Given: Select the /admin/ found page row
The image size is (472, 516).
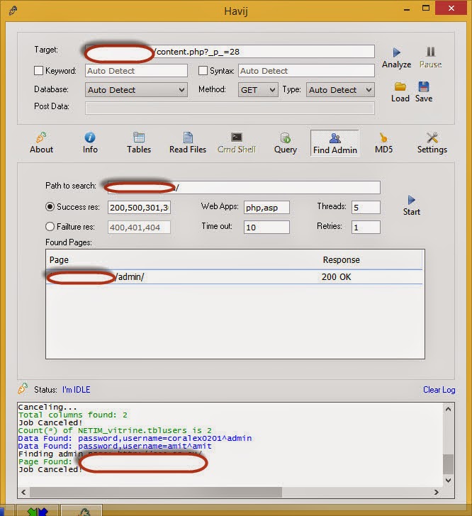Looking at the screenshot, I should 234,276.
